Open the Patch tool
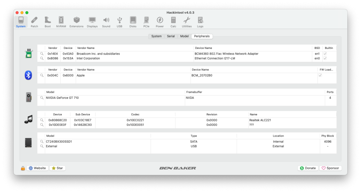 (x=34, y=22)
